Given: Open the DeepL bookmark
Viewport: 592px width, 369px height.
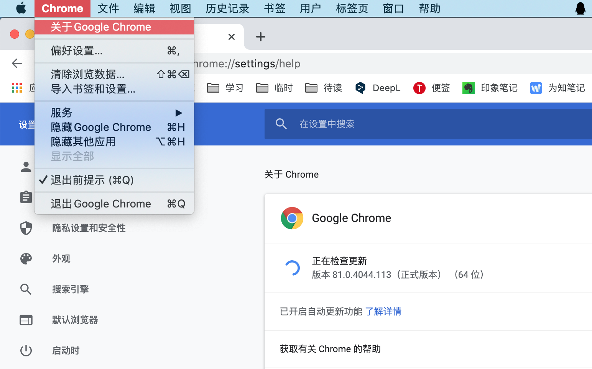Looking at the screenshot, I should click(378, 88).
